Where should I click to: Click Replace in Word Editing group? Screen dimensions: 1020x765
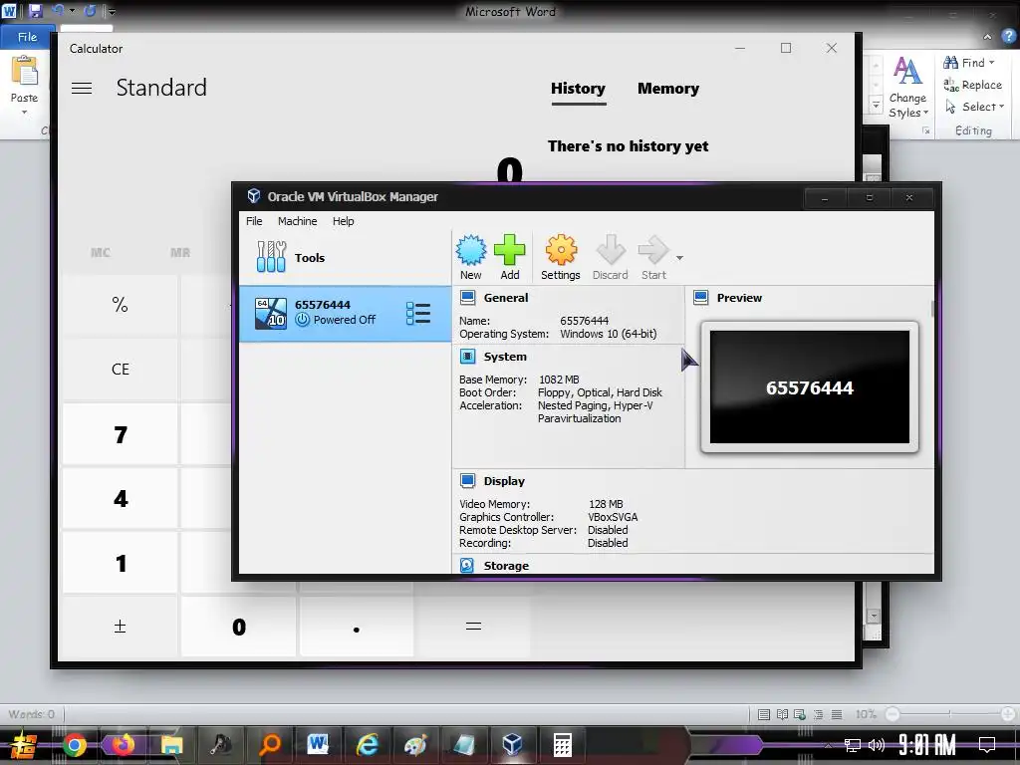pyautogui.click(x=972, y=85)
